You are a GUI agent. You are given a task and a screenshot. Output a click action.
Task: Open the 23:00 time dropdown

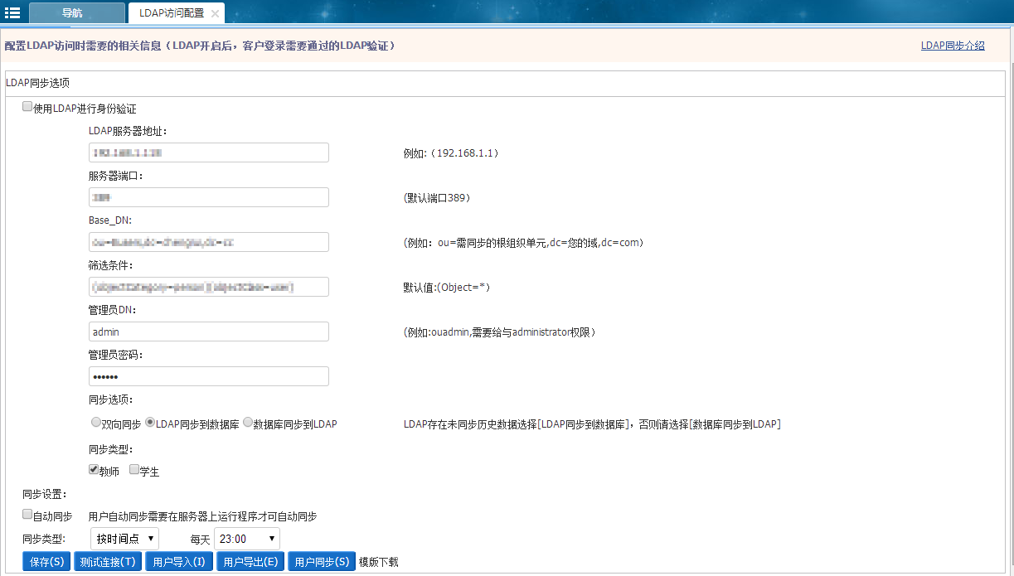tap(246, 539)
